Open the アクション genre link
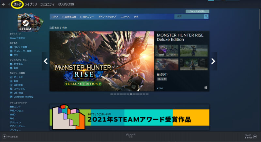This screenshot has width=261, height=142. [x=15, y=122]
